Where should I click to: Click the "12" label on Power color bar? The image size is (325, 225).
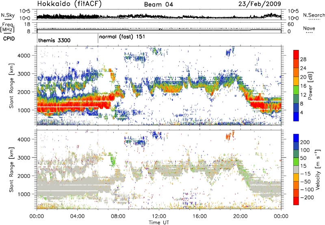(x=303, y=95)
